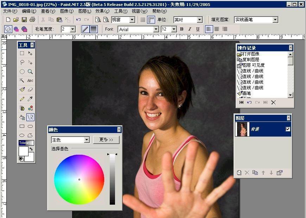This screenshot has width=306, height=218.
Task: Save the image with the floppy icon
Action: (24, 20)
